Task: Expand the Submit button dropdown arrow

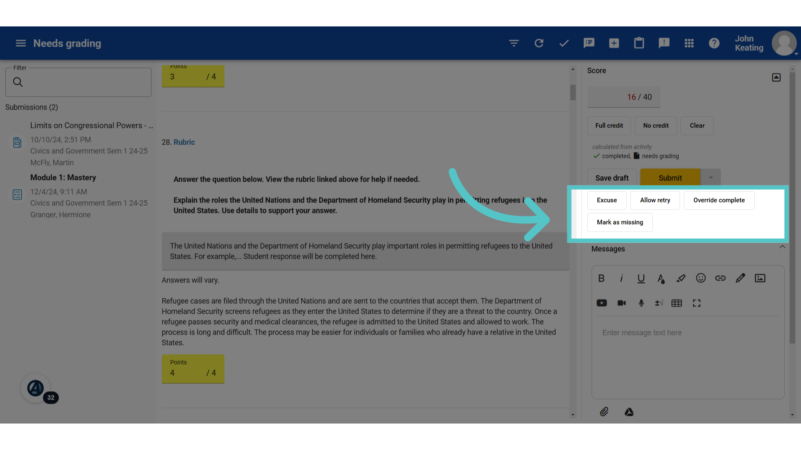Action: pos(711,178)
